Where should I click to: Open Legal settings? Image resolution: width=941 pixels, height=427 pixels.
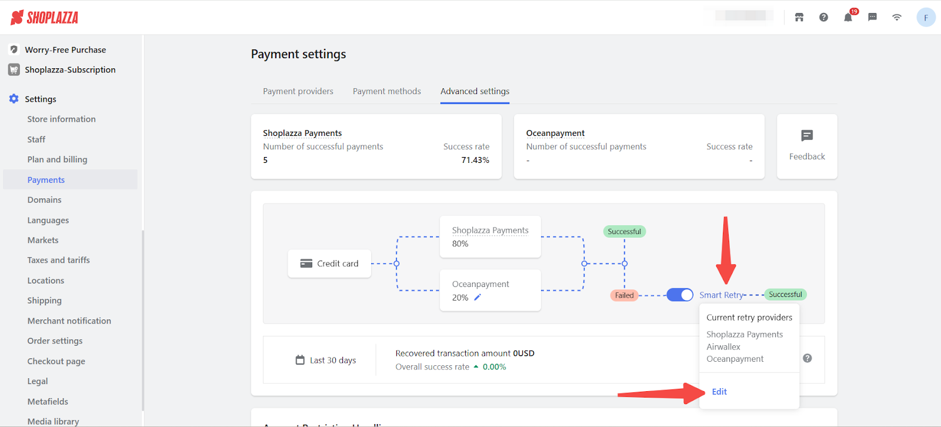coord(37,381)
